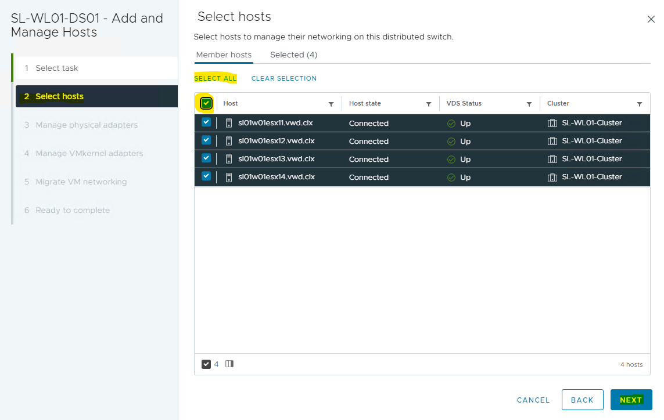The height and width of the screenshot is (420, 664).
Task: Click the Up status icon for sl01w01esx14
Action: [451, 178]
